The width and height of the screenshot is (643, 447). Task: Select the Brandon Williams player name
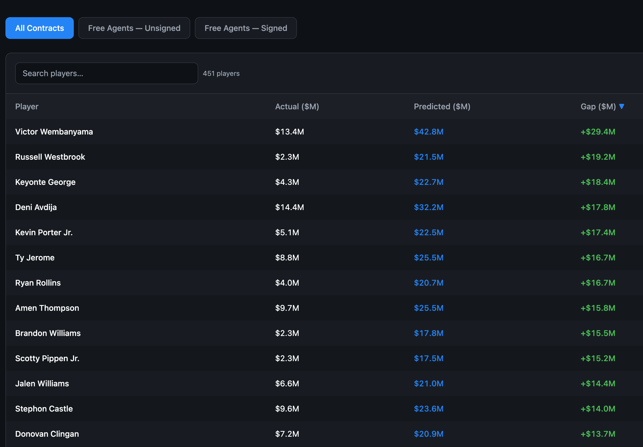coord(48,333)
